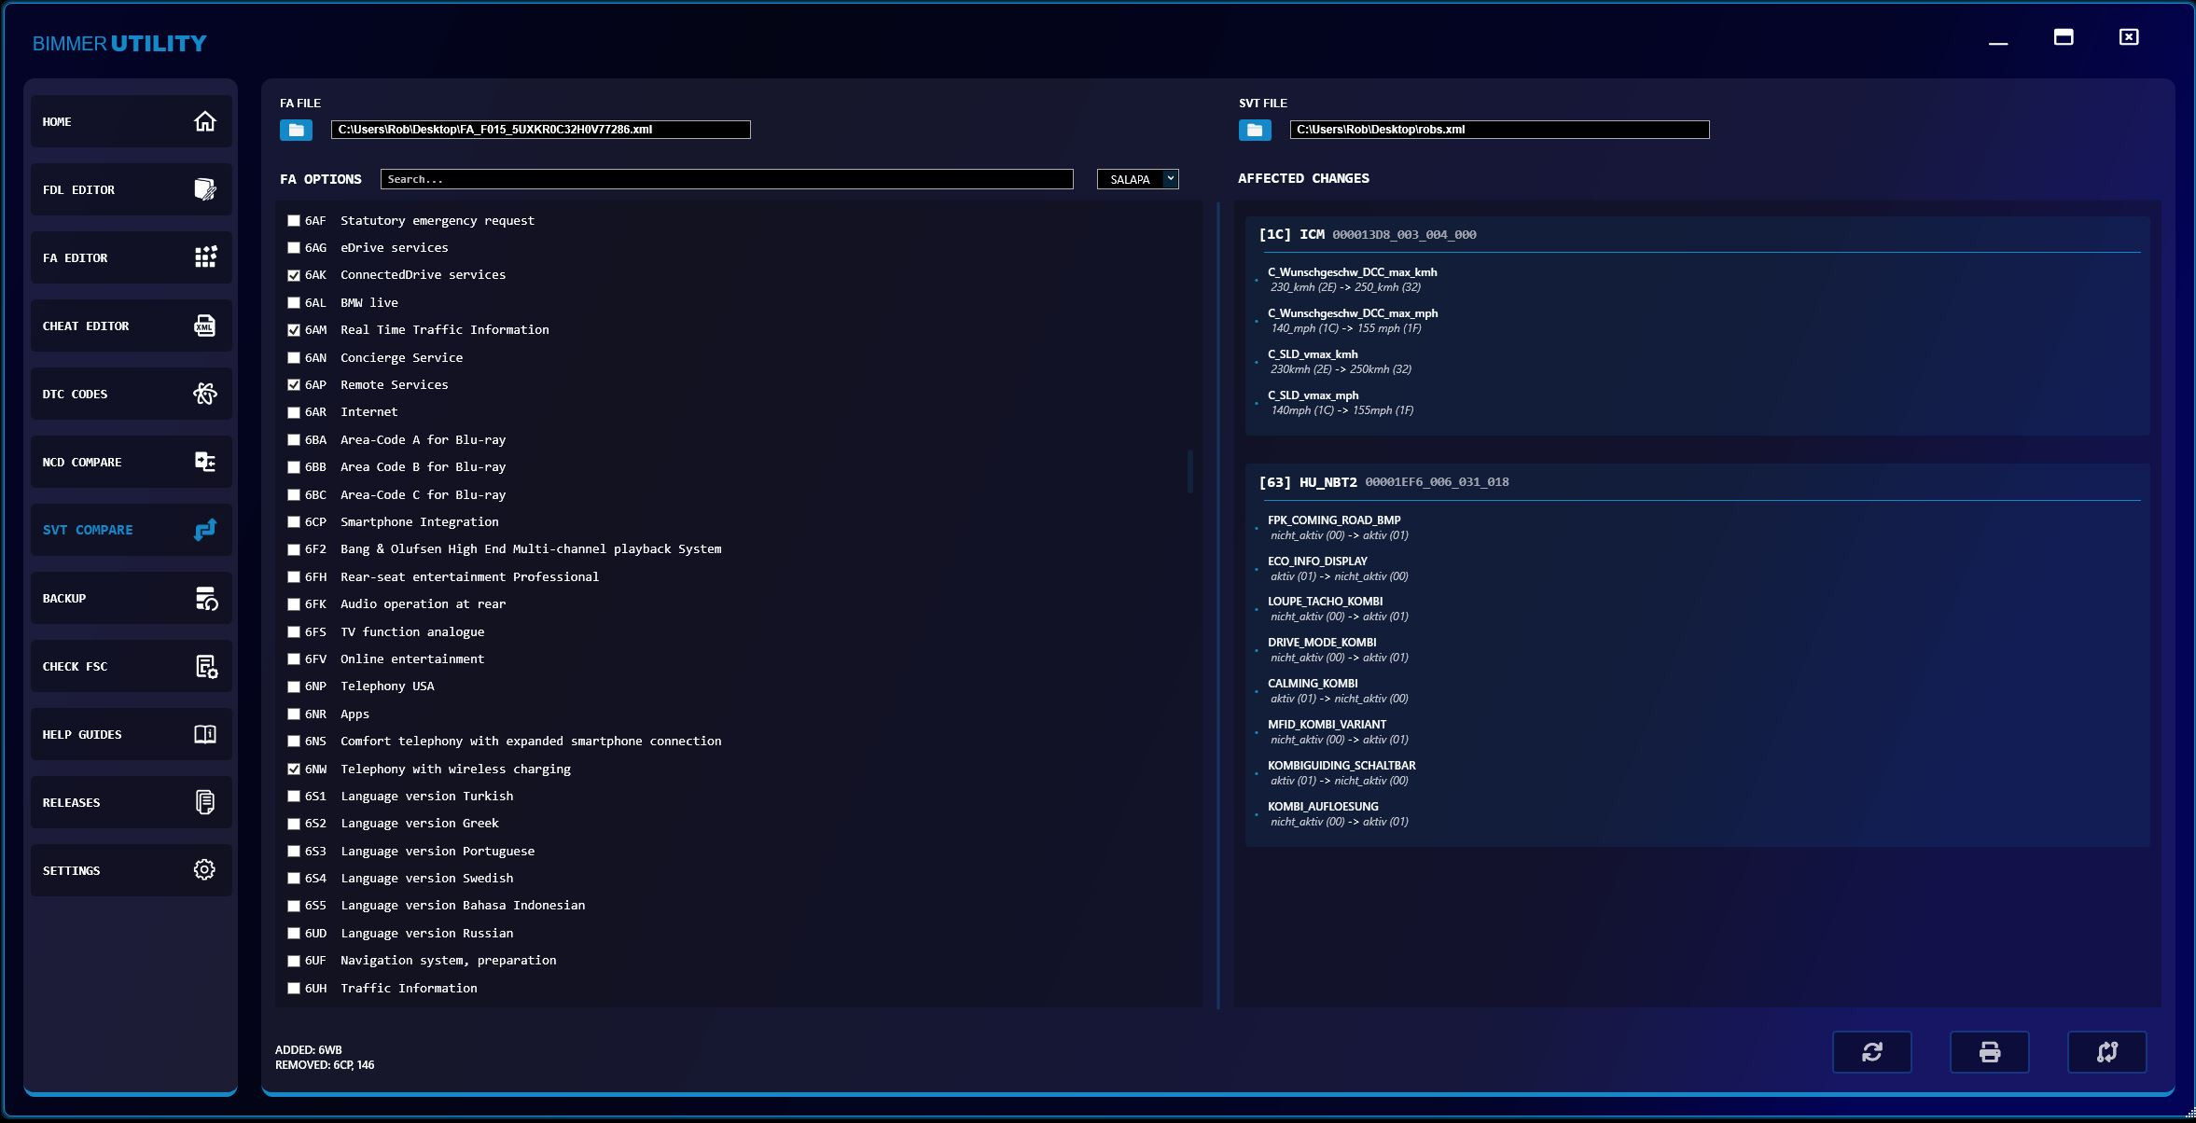
Task: Enable 6NS Comfort telephony checkbox
Action: [294, 742]
